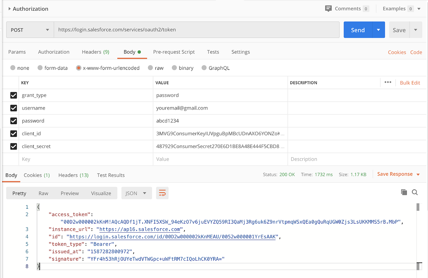The height and width of the screenshot is (278, 428).
Task: Switch response view to Raw
Action: 43,193
